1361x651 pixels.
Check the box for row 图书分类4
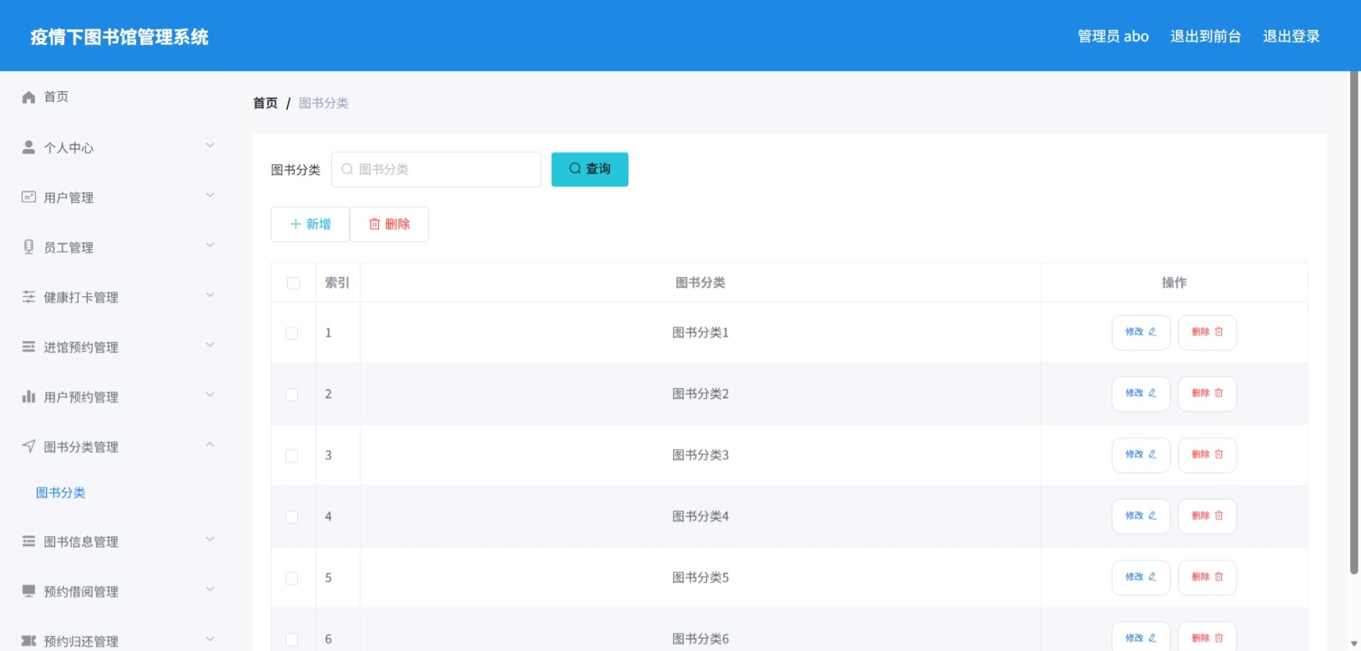pyautogui.click(x=292, y=517)
